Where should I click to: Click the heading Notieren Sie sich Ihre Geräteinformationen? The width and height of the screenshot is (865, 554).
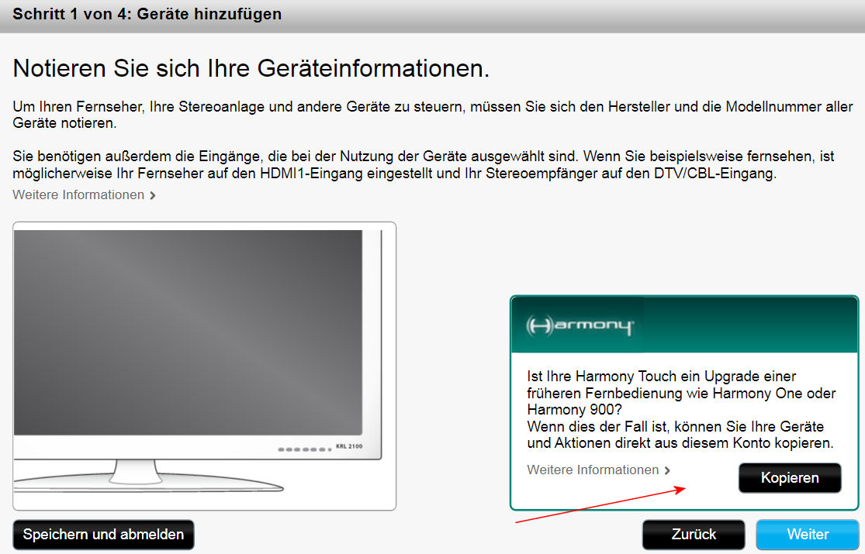[x=251, y=68]
